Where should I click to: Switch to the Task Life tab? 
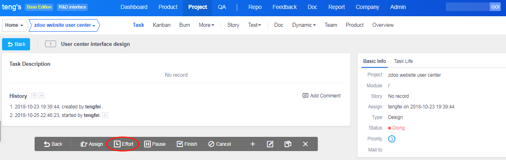[x=403, y=61]
